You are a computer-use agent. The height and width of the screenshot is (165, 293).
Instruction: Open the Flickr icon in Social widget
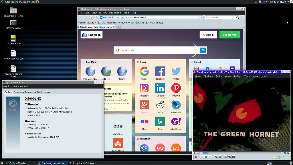pos(144,121)
